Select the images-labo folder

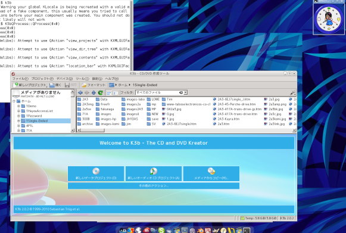(x=133, y=100)
